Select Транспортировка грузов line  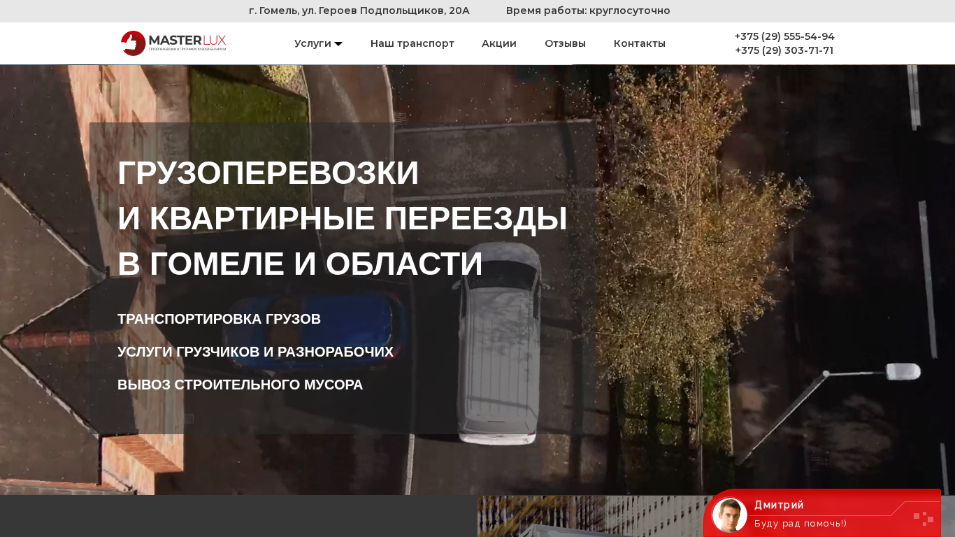219,319
